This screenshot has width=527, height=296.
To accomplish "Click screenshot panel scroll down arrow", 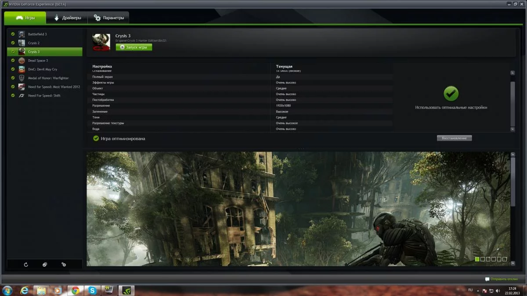I will [513, 264].
